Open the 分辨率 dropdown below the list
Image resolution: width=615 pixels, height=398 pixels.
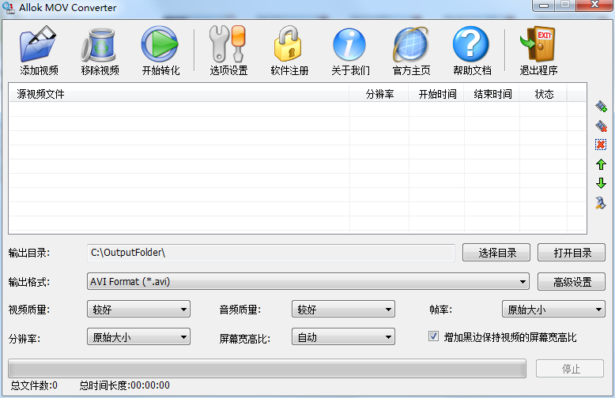pyautogui.click(x=138, y=336)
